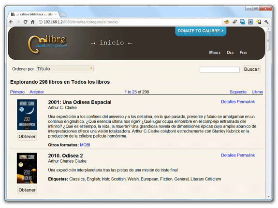Reload the page with the refresh icon
Image resolution: width=278 pixels, height=208 pixels.
click(x=25, y=22)
